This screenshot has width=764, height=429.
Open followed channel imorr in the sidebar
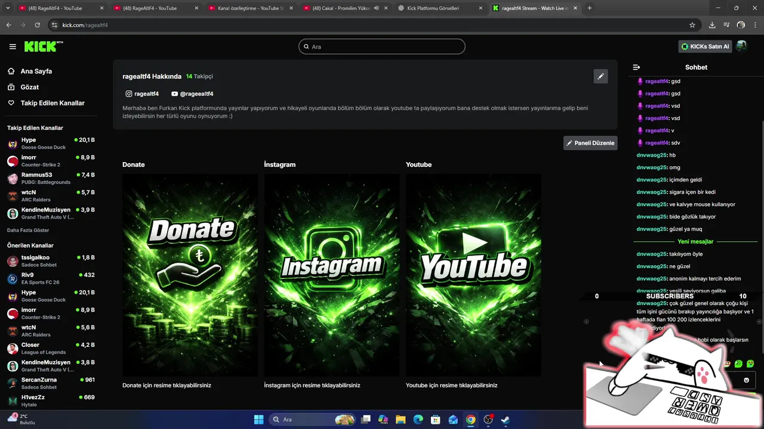point(51,161)
